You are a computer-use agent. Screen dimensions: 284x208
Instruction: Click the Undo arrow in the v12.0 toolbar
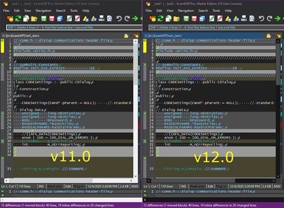[261, 19]
